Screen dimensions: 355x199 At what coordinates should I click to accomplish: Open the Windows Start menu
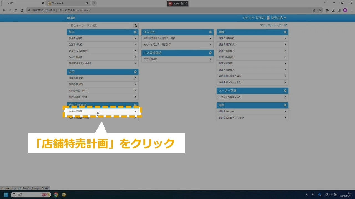(6, 195)
